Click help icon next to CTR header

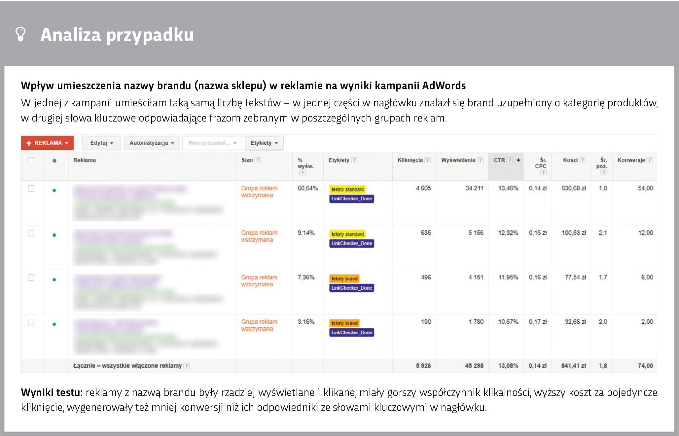coord(510,160)
